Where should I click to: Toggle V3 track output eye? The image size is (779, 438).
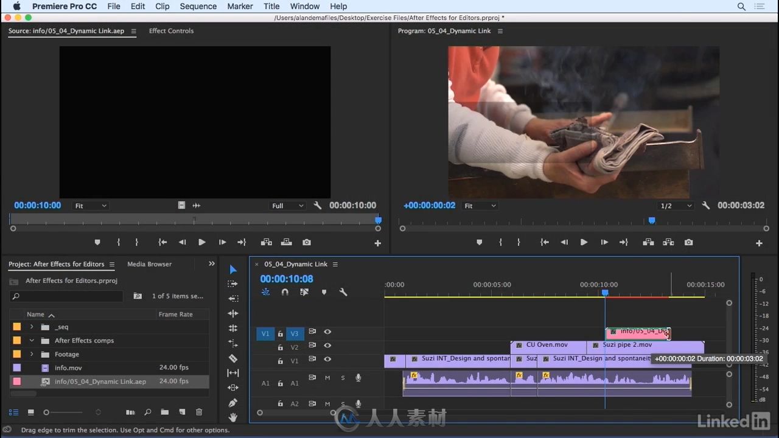[x=327, y=332]
